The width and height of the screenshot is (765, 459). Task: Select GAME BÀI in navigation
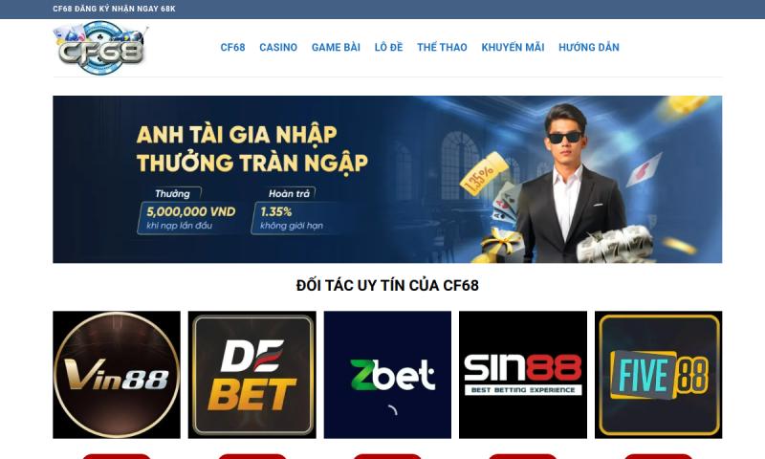tap(336, 47)
